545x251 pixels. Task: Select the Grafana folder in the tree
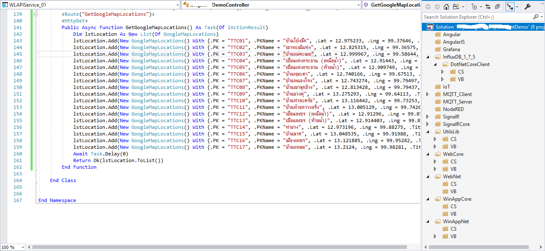[x=451, y=49]
